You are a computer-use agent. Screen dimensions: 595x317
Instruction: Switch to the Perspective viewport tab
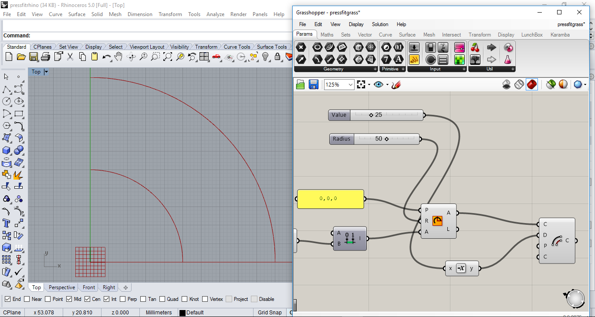point(62,287)
